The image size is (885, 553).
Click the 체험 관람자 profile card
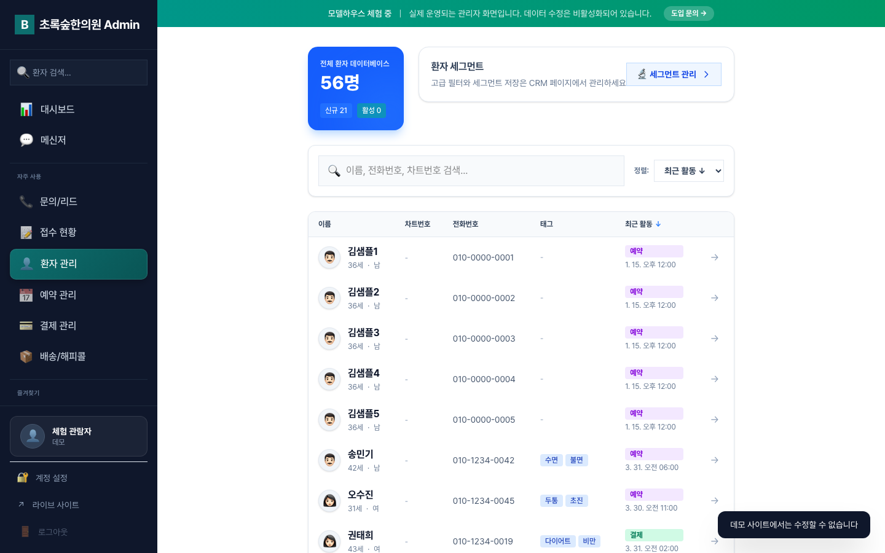click(79, 436)
